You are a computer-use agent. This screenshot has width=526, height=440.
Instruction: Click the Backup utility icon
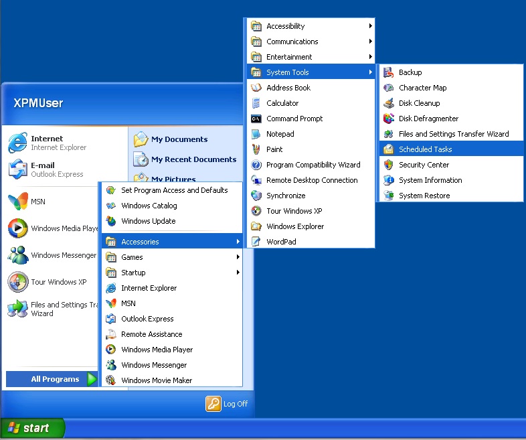tap(388, 72)
